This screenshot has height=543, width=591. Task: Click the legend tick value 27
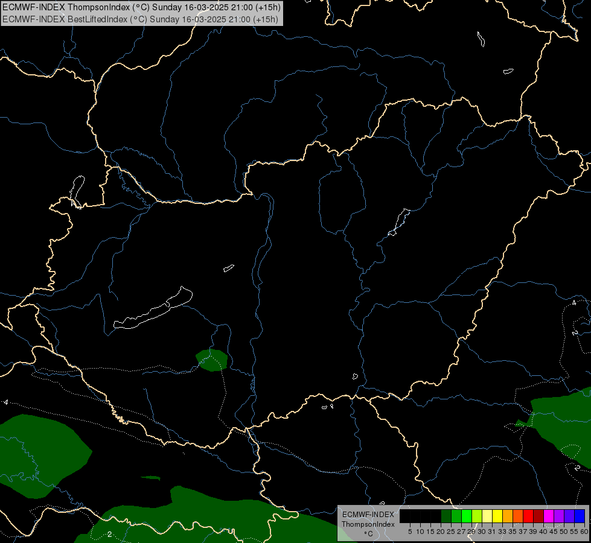click(x=461, y=532)
